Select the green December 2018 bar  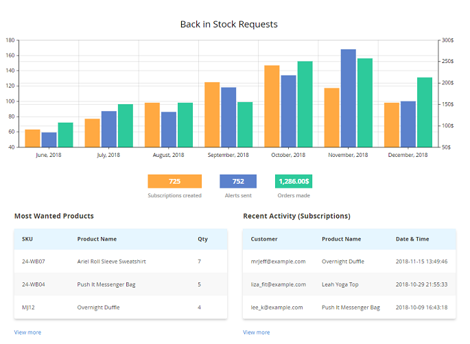coord(425,112)
